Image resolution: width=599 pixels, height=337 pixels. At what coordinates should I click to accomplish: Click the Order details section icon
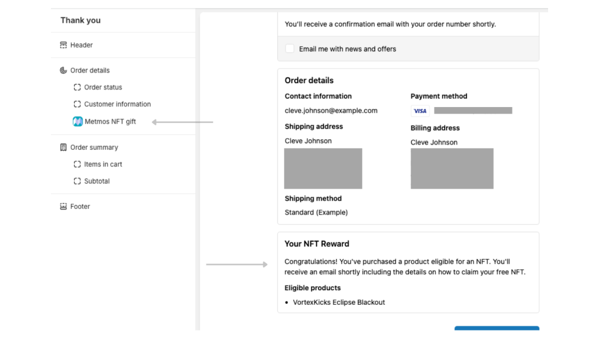tap(63, 70)
